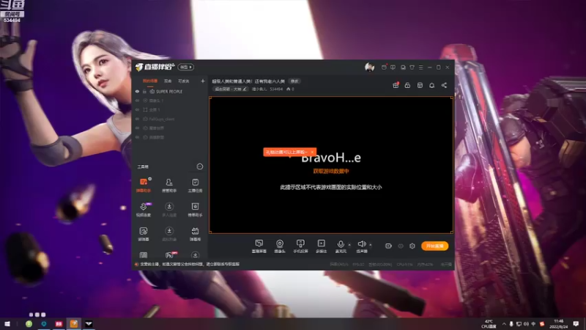Image resolution: width=586 pixels, height=330 pixels.
Task: Expand speaker options arrow
Action: tap(371, 245)
